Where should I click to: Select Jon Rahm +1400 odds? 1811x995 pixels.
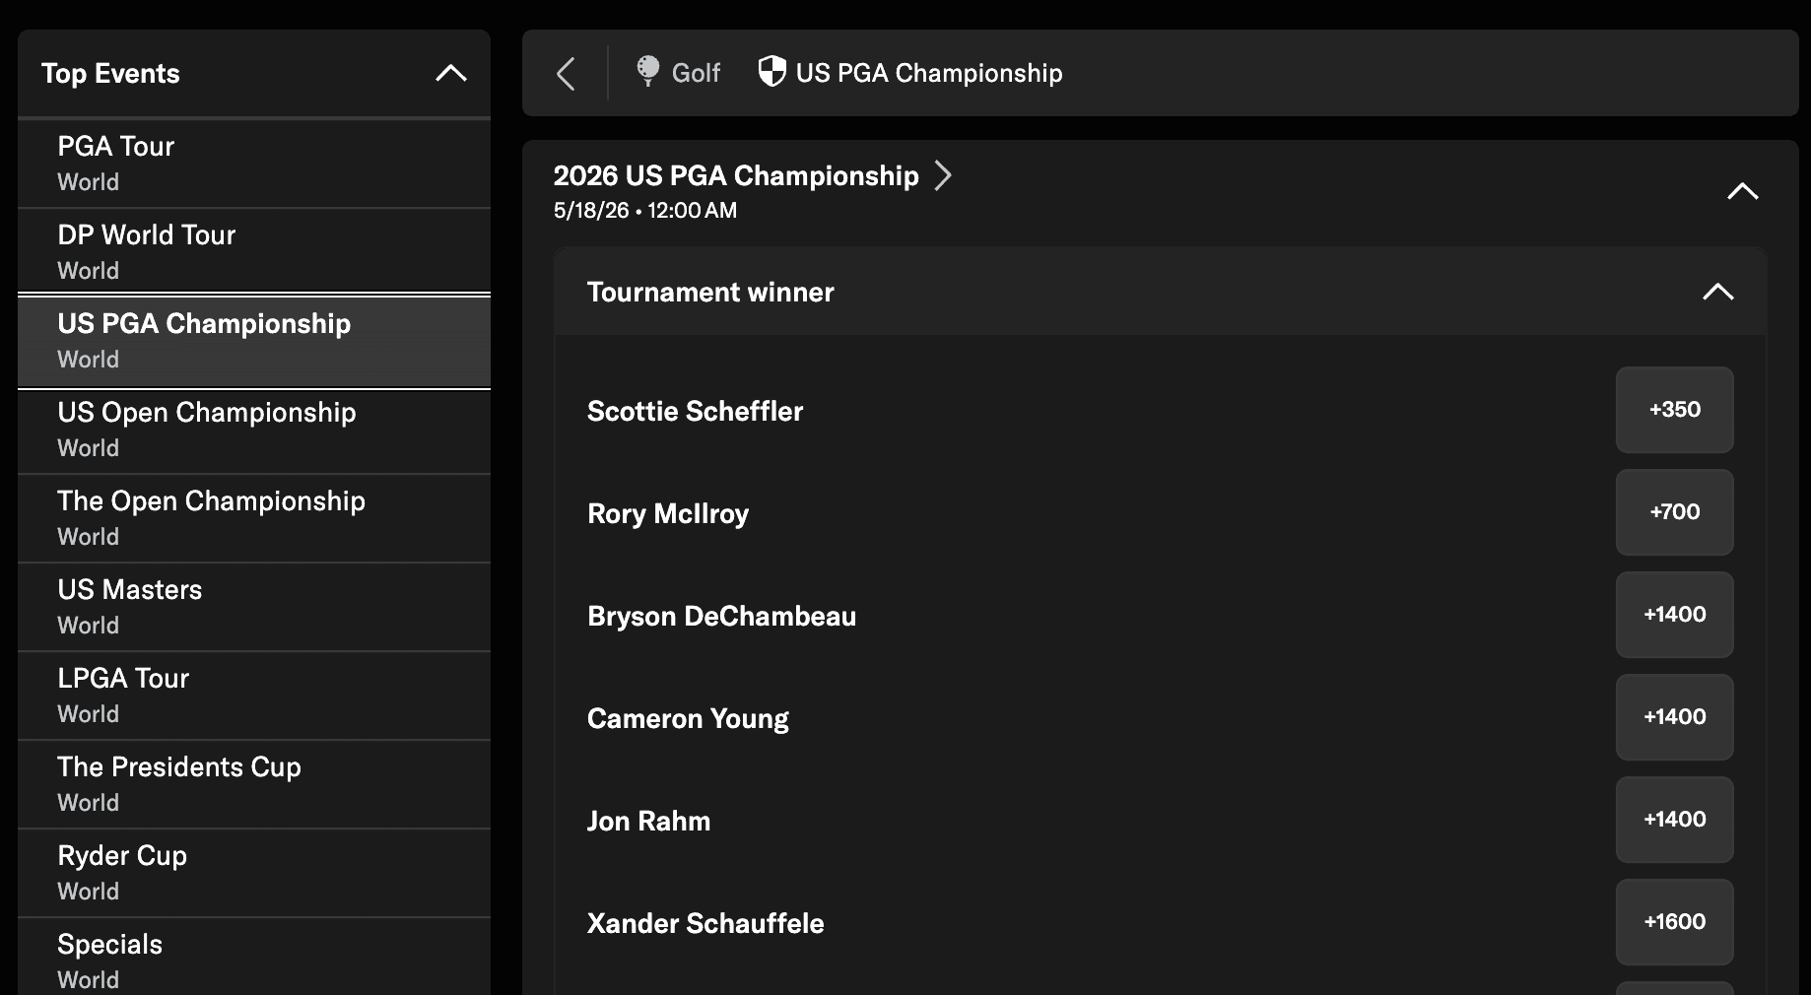1674,820
